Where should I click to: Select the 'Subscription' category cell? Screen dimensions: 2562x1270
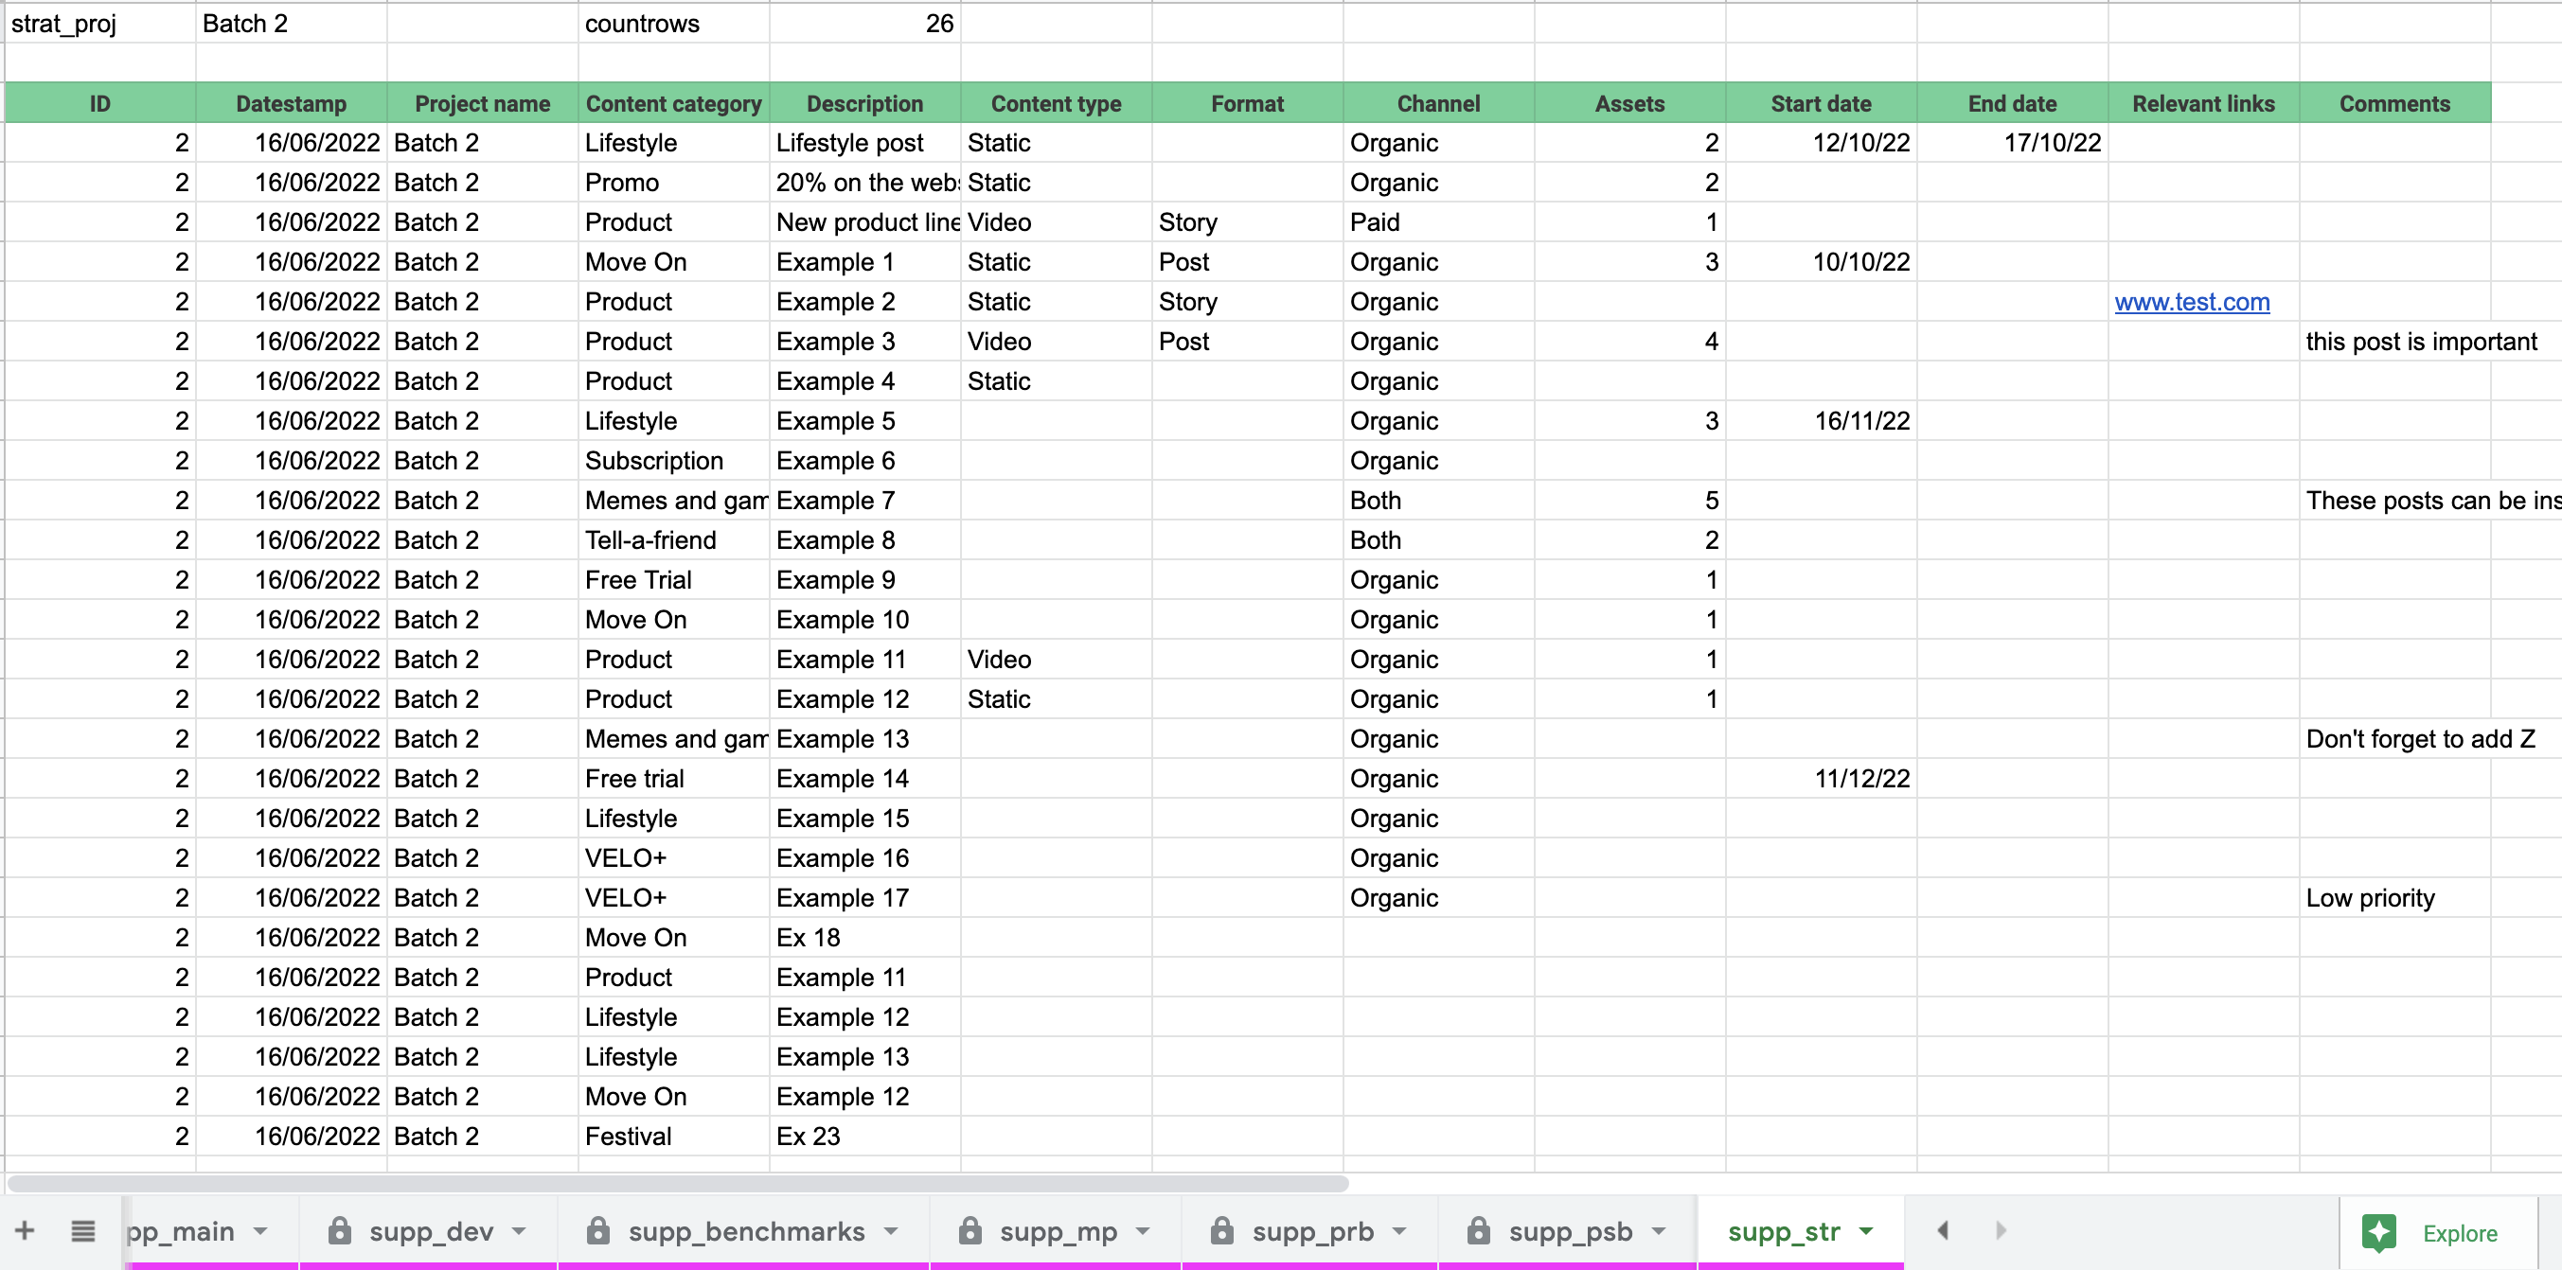(673, 461)
